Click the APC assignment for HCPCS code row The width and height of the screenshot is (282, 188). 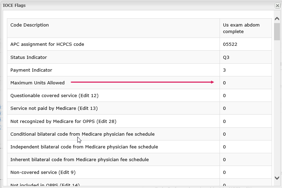47,44
